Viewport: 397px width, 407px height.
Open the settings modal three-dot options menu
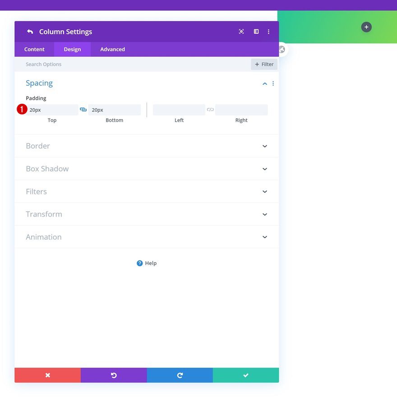[269, 32]
